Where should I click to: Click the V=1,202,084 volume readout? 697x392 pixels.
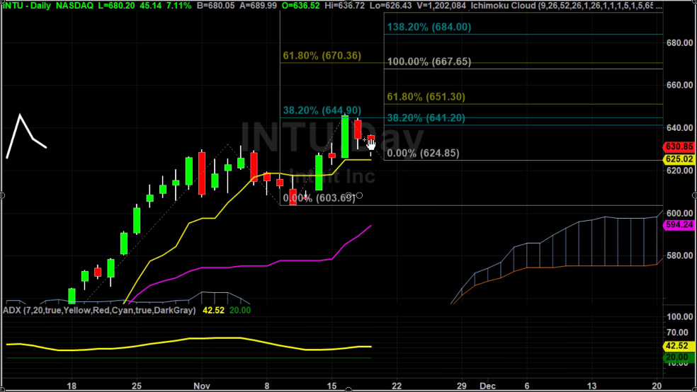point(441,6)
